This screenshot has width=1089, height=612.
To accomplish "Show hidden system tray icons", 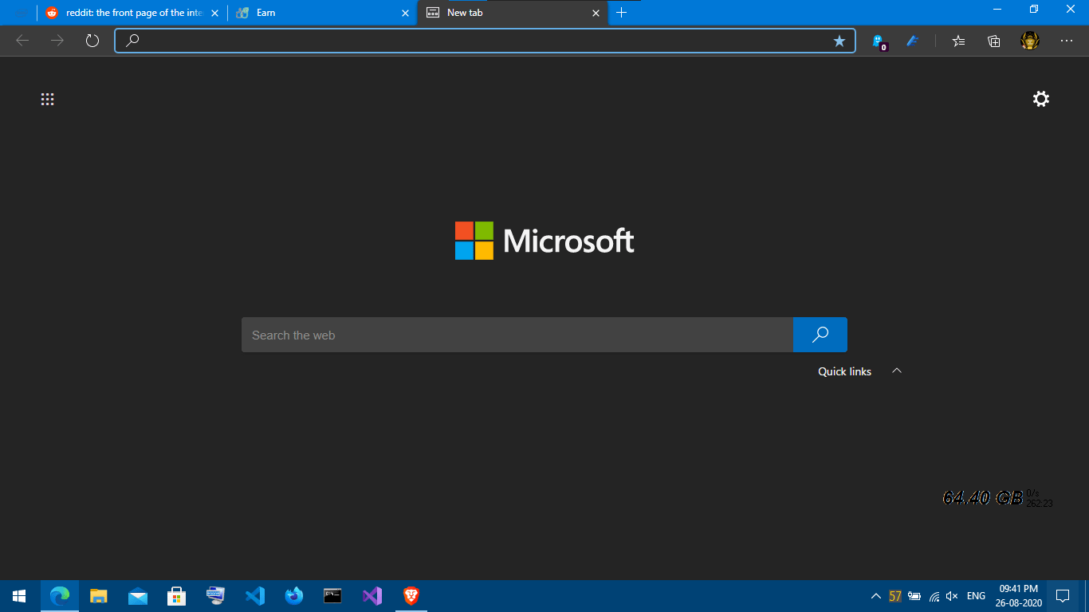I will (x=876, y=595).
